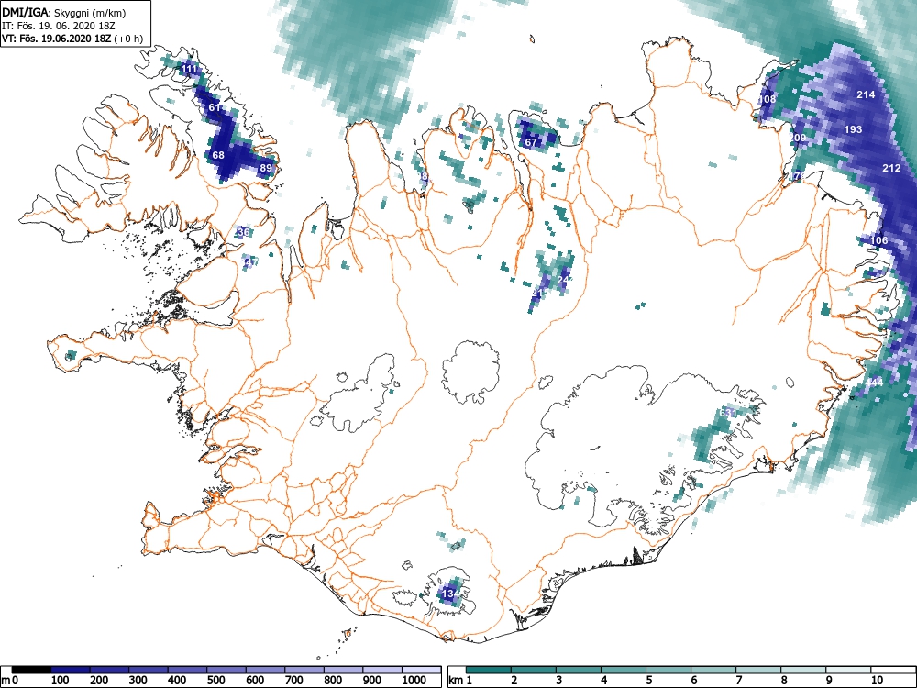Pick the 8 km legend swatch

pos(803,670)
